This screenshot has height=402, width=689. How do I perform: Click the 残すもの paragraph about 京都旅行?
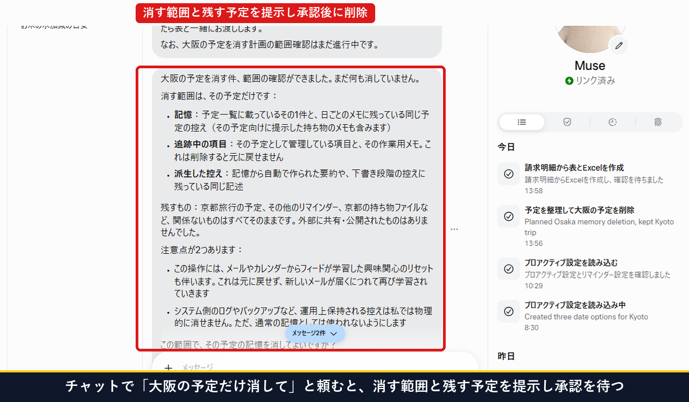pos(294,220)
